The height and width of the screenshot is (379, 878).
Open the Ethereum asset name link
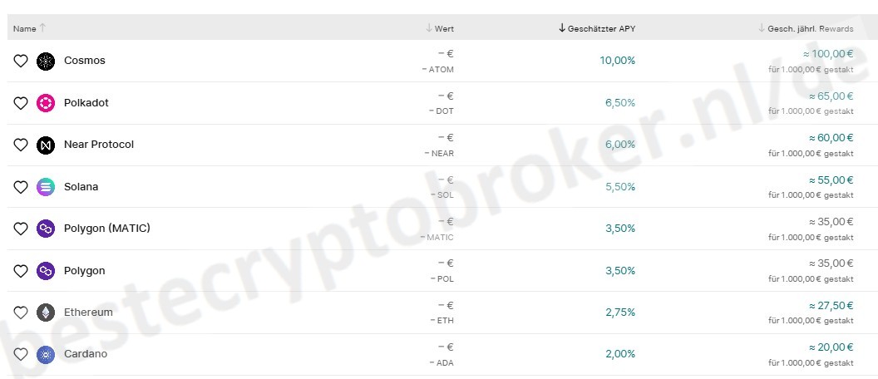[88, 313]
